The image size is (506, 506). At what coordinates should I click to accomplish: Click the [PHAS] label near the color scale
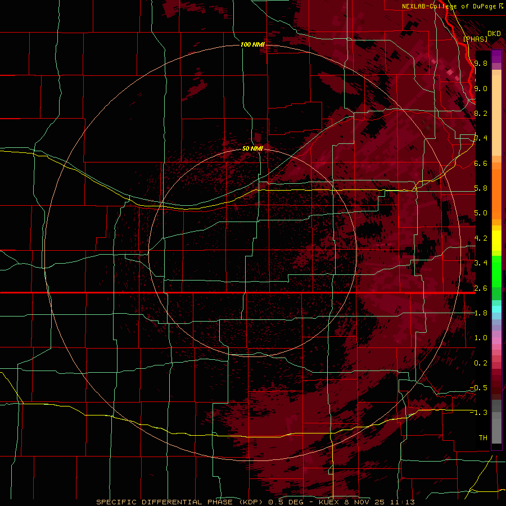475,39
